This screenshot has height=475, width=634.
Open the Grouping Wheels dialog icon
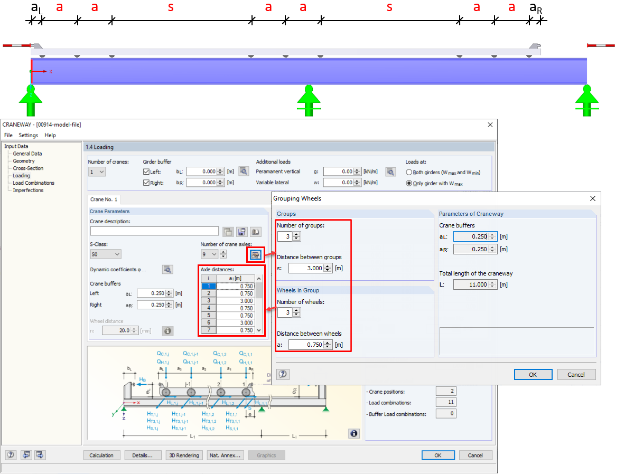pos(256,254)
